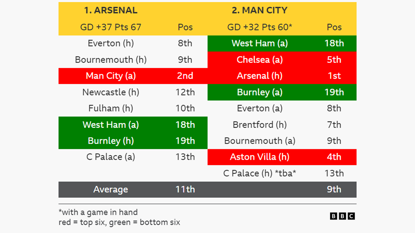This screenshot has width=415, height=233.
Task: Click the BBC logo
Action: coord(342,216)
